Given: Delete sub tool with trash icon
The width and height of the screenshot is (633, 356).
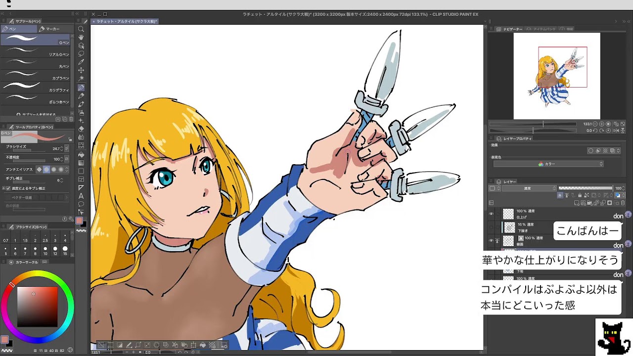Looking at the screenshot, I should click(x=71, y=119).
